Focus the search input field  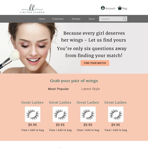[x=113, y=19]
